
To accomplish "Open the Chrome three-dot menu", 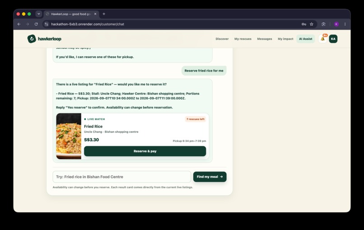I will [345, 24].
